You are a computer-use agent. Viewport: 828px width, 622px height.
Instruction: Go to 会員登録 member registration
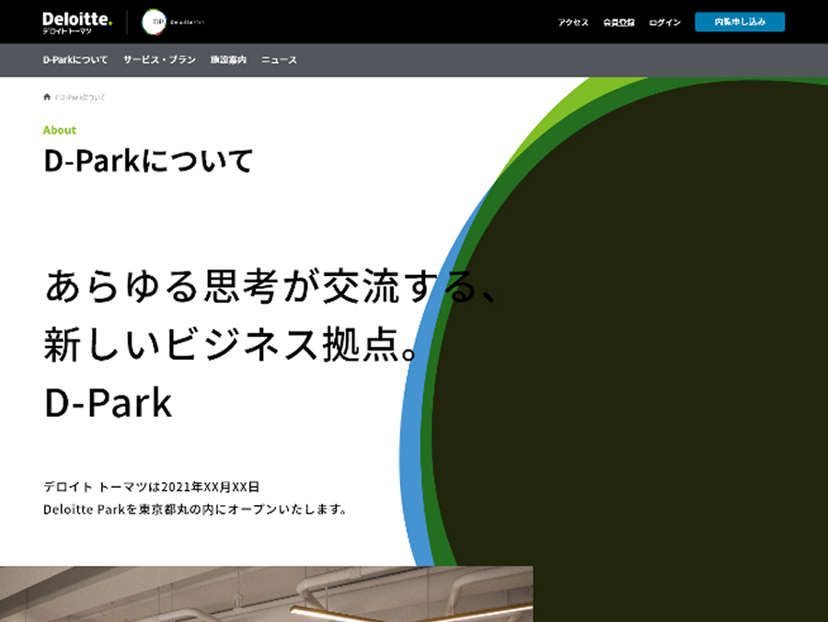[618, 22]
